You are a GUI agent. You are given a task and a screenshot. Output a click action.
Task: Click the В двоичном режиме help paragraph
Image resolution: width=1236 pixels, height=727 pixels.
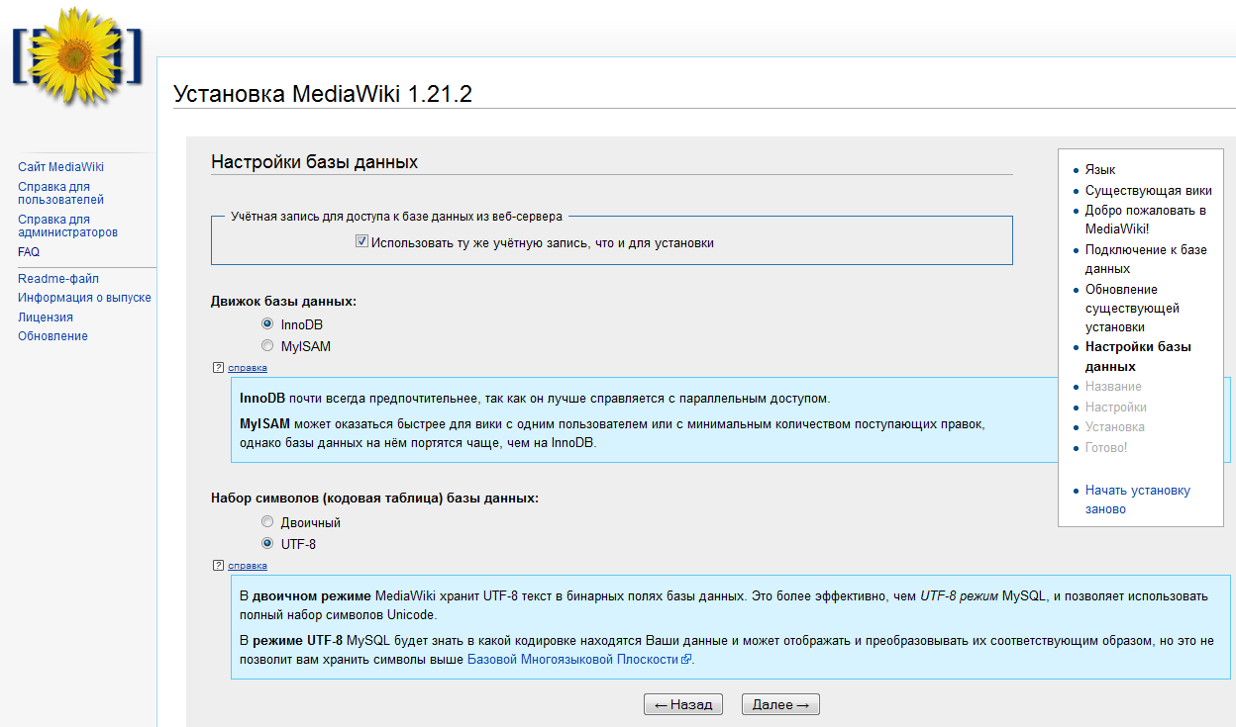[x=725, y=606]
